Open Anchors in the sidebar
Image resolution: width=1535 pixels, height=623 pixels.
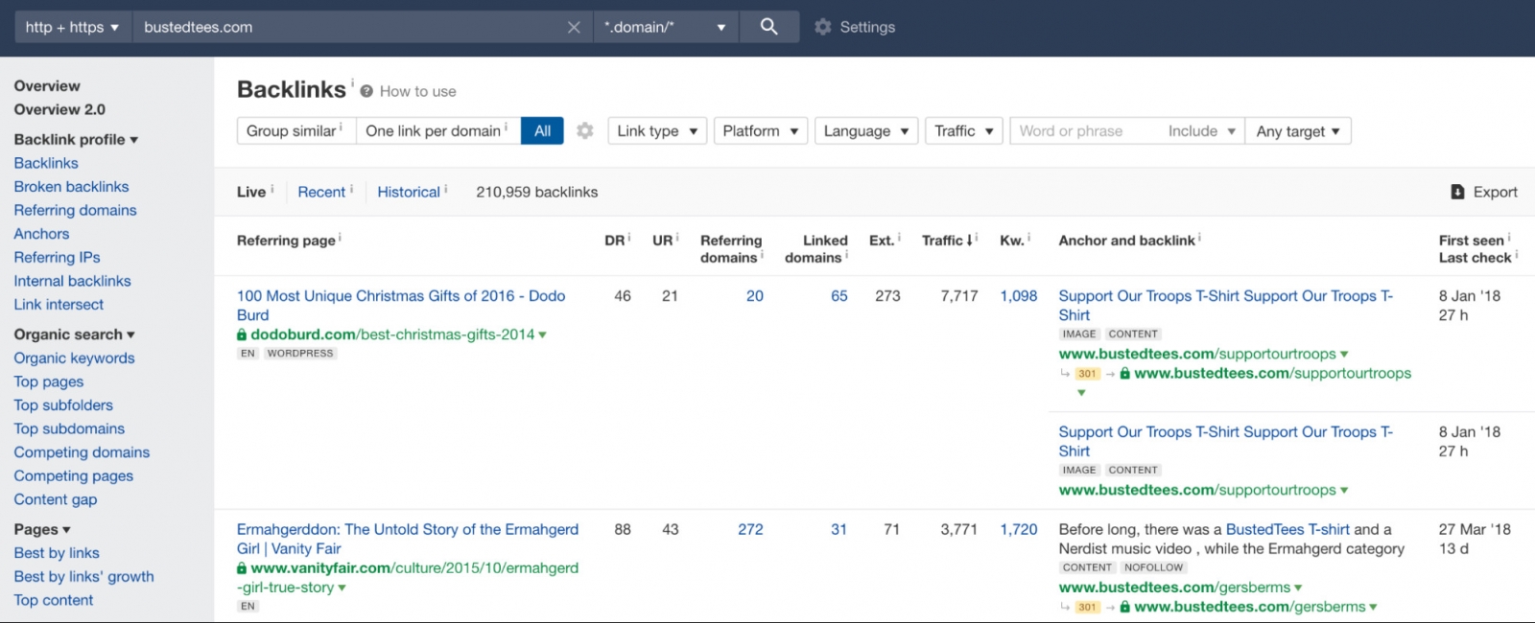41,233
